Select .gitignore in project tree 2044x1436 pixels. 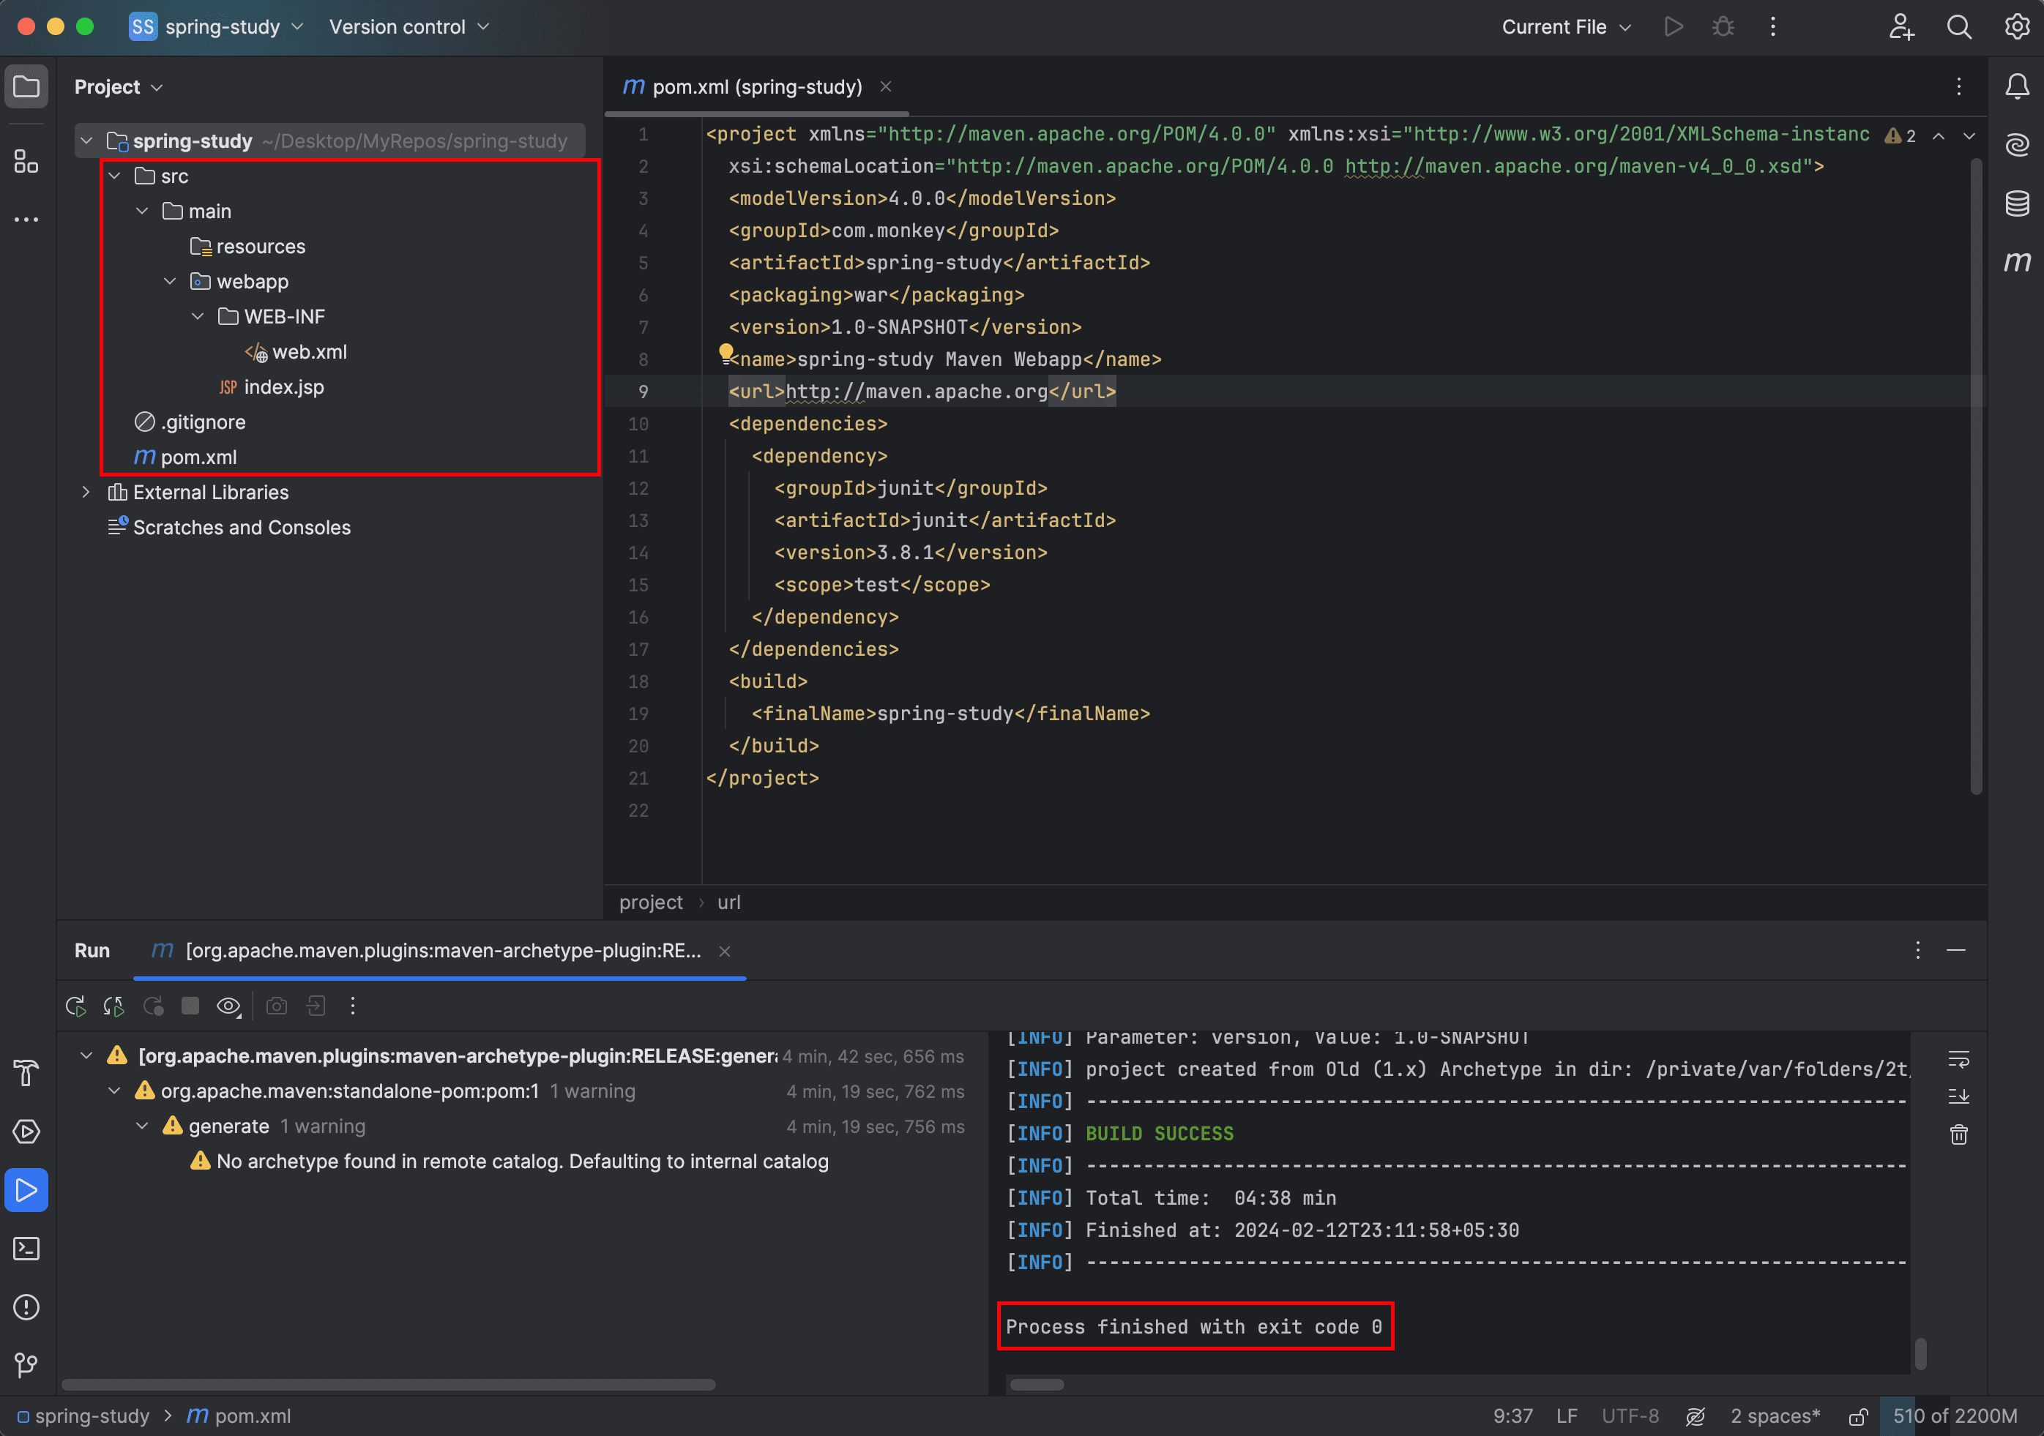(x=190, y=422)
